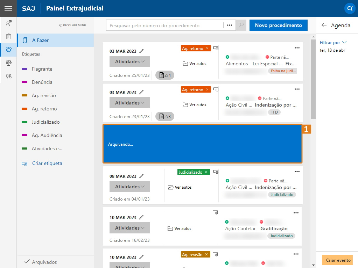The height and width of the screenshot is (268, 358).
Task: Open the user avatar menu
Action: pyautogui.click(x=350, y=8)
